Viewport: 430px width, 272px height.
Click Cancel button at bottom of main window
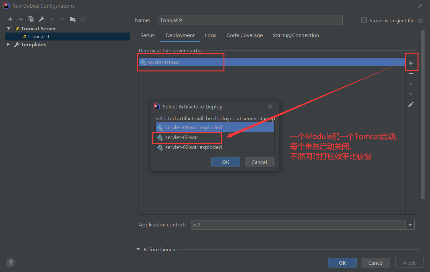(x=376, y=263)
